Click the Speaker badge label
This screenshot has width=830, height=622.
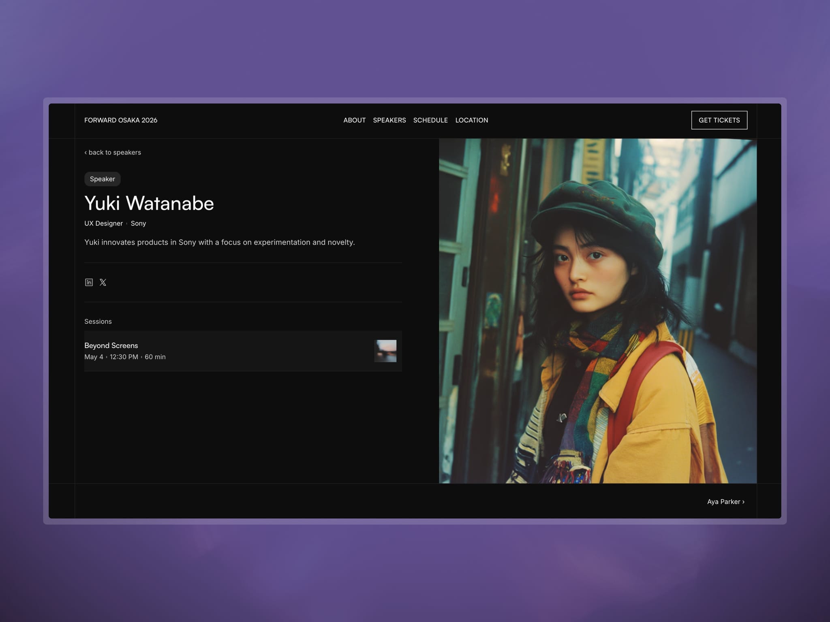tap(102, 179)
